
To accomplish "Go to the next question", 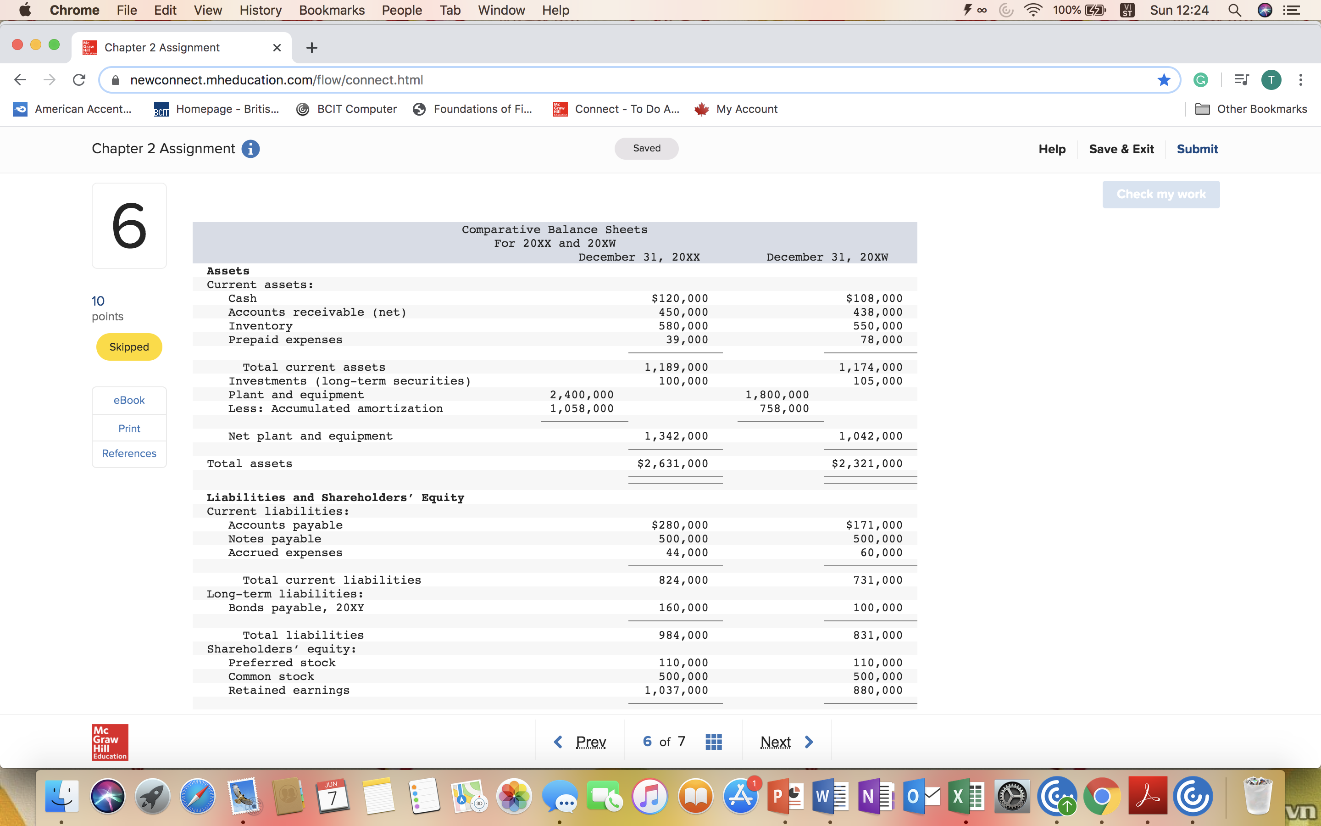I will point(786,741).
